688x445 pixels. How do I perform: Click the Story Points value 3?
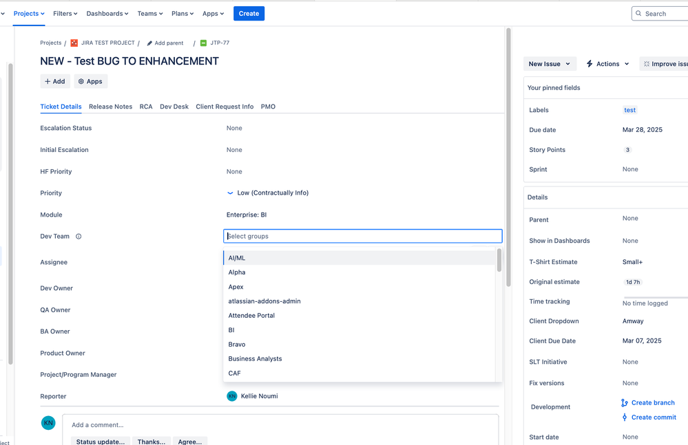point(627,150)
